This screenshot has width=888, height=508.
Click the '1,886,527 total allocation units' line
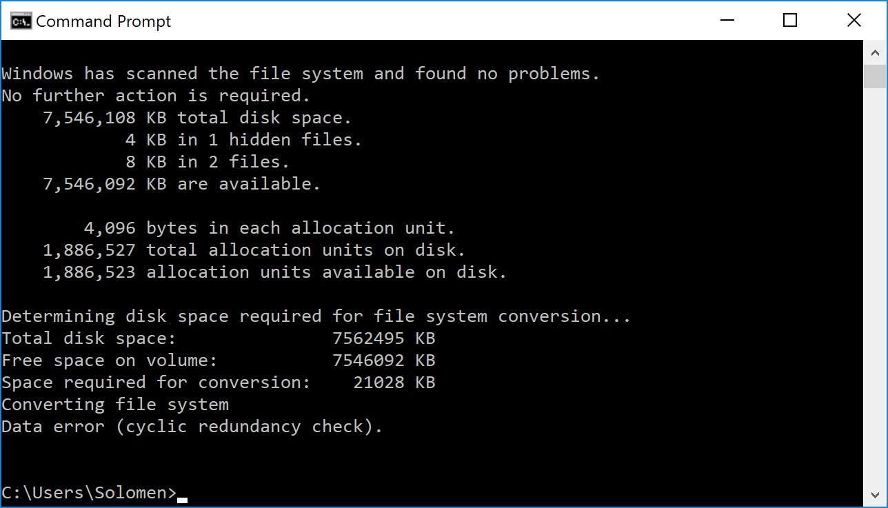click(254, 250)
